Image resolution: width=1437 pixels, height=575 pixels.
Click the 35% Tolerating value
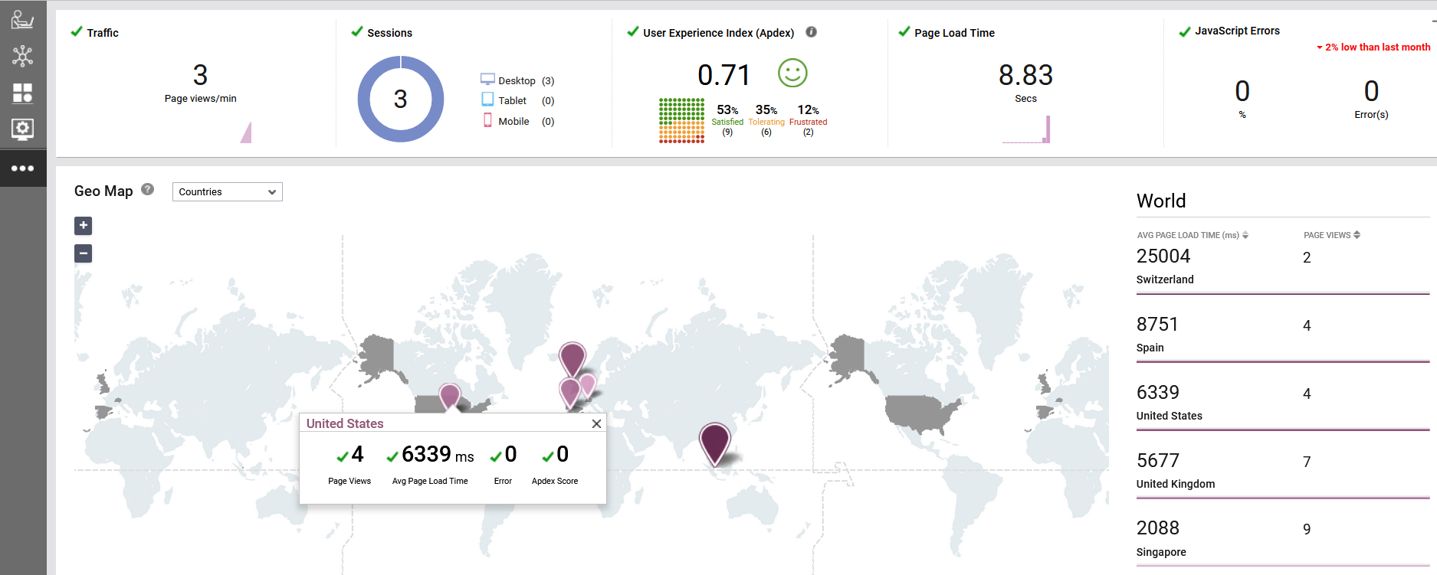[766, 110]
